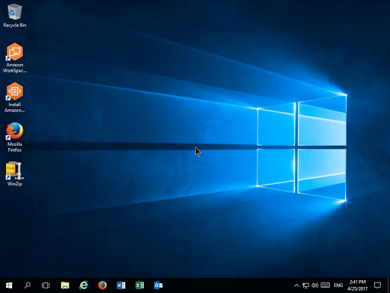Viewport: 390px width, 293px height.
Task: Launch Internet Explorer from taskbar
Action: [x=84, y=285]
